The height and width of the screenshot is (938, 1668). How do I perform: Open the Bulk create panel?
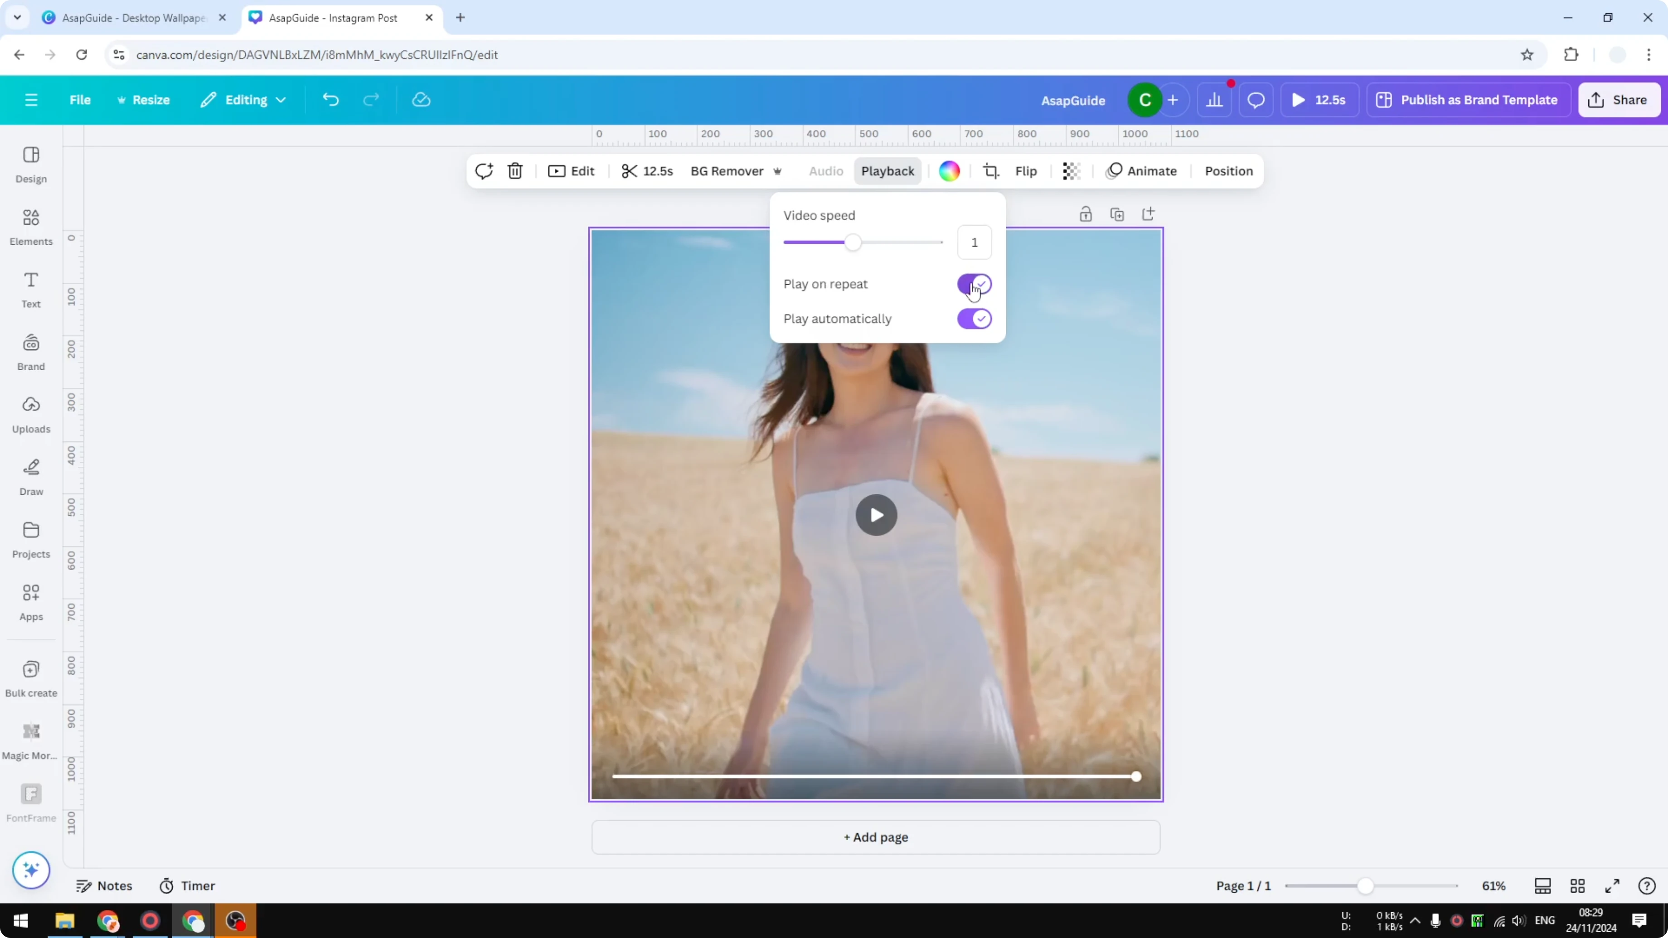[30, 678]
